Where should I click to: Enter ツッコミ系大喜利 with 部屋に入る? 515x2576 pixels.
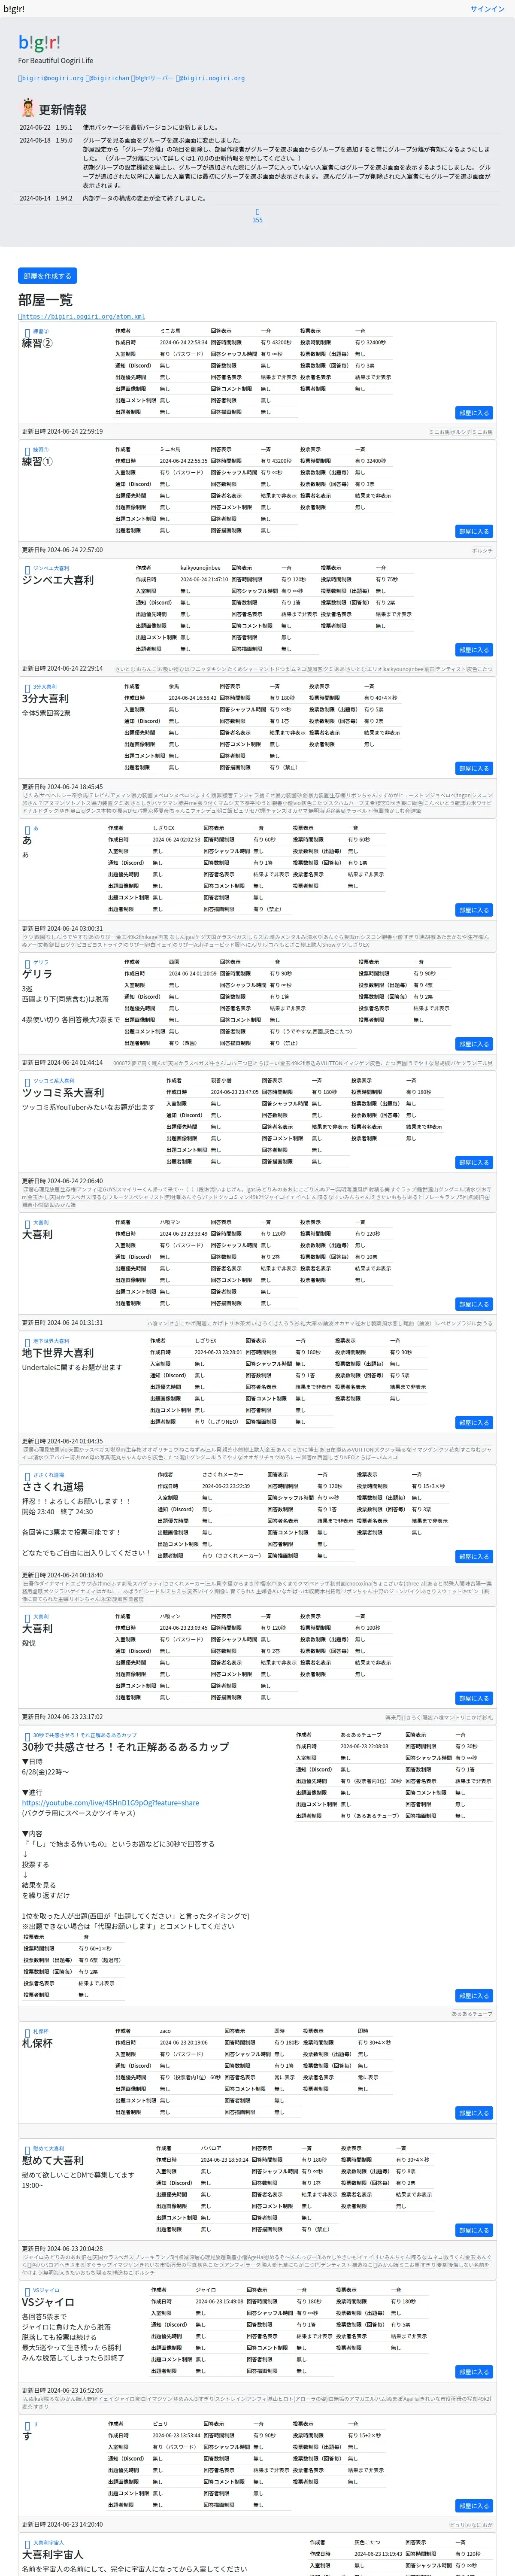click(474, 1162)
